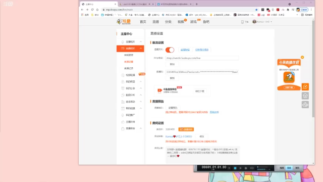
Task: Click gray camera icon on right rail
Action: coord(305,105)
